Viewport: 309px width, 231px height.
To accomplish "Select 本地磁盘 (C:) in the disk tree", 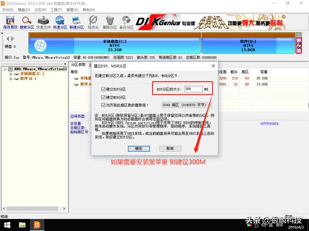I will tap(32, 74).
